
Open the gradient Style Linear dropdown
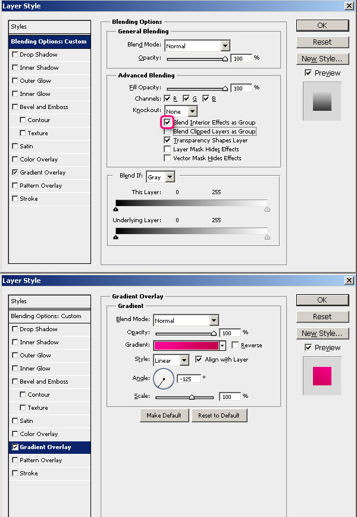tap(184, 360)
